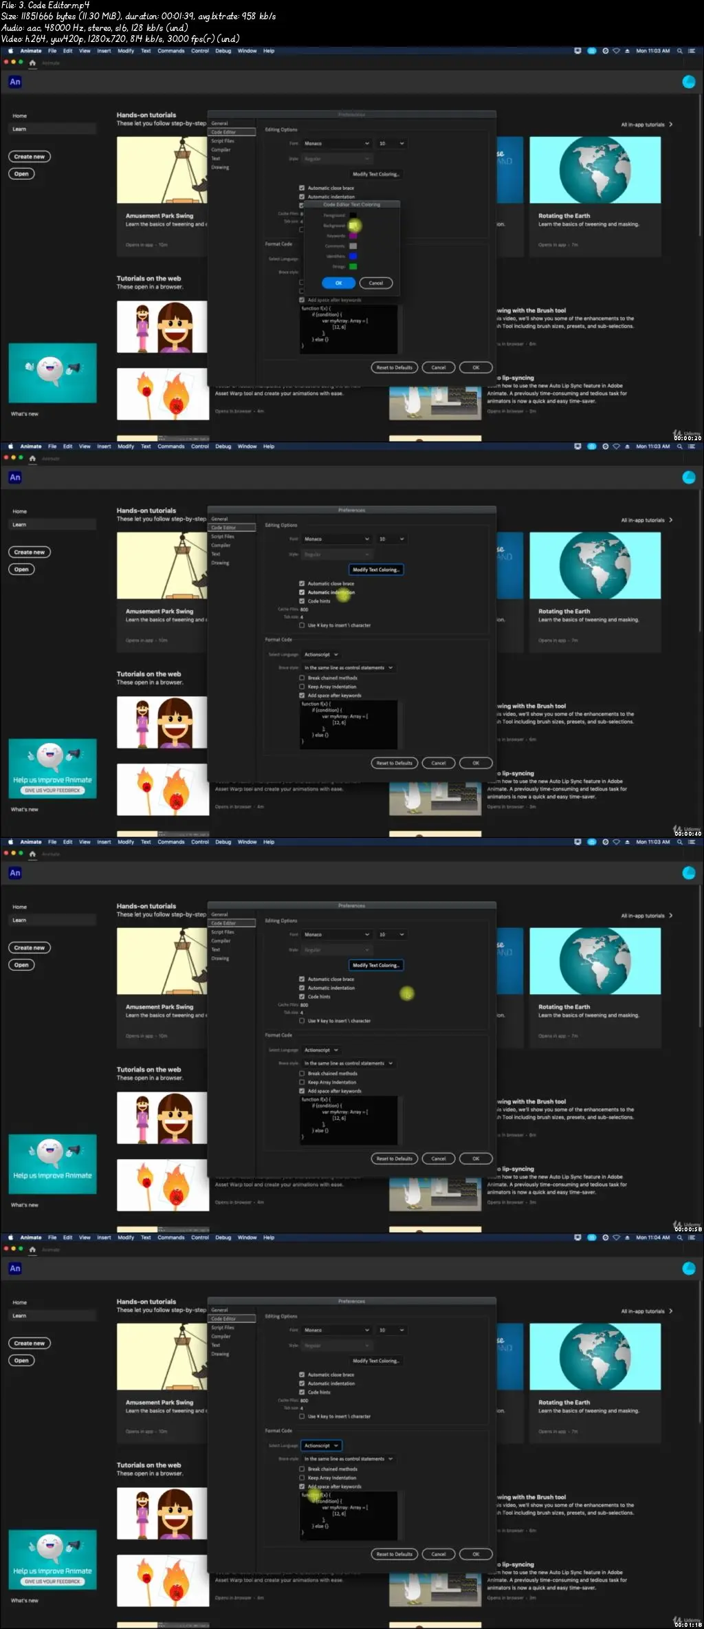In 00:00:58 frame, open the Brace style dropdown

point(349,1064)
